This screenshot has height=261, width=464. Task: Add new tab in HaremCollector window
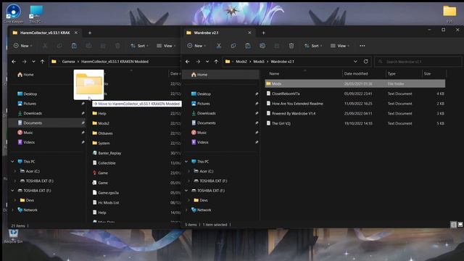(x=90, y=33)
